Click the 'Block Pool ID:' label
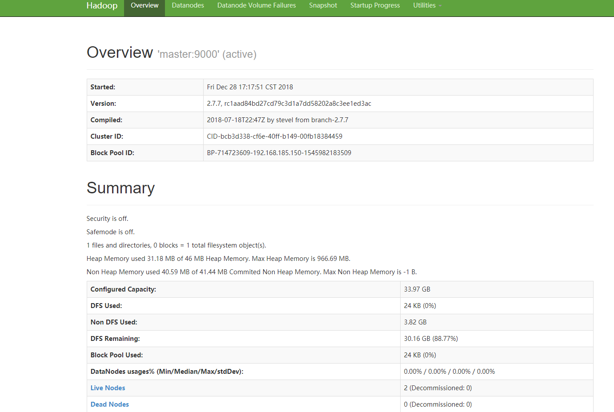The height and width of the screenshot is (412, 614). (112, 153)
